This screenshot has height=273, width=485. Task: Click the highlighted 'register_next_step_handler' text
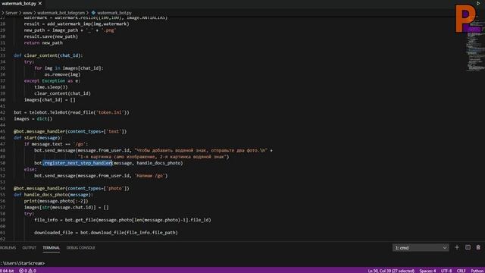pyautogui.click(x=77, y=163)
